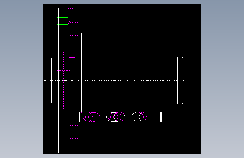
Task: Select the green highlighted rectangle in the drawing
Action: coord(62,21)
